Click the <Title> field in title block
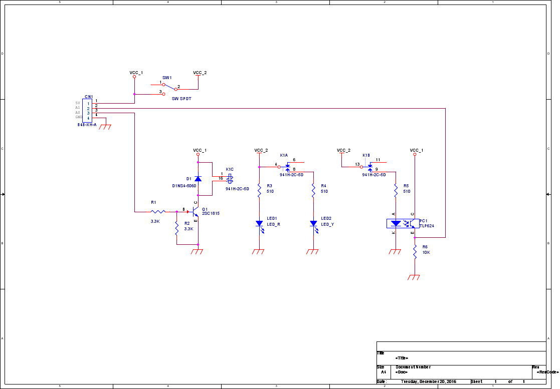560x389 pixels. (402, 358)
